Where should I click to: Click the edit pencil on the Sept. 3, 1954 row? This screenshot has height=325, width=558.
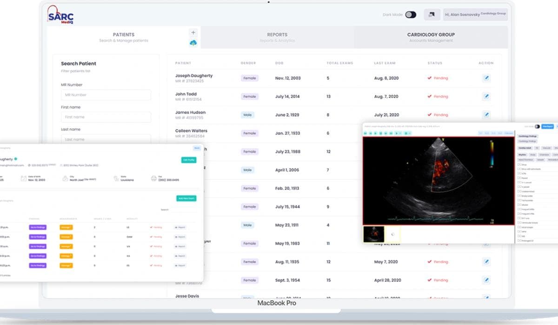pyautogui.click(x=486, y=280)
